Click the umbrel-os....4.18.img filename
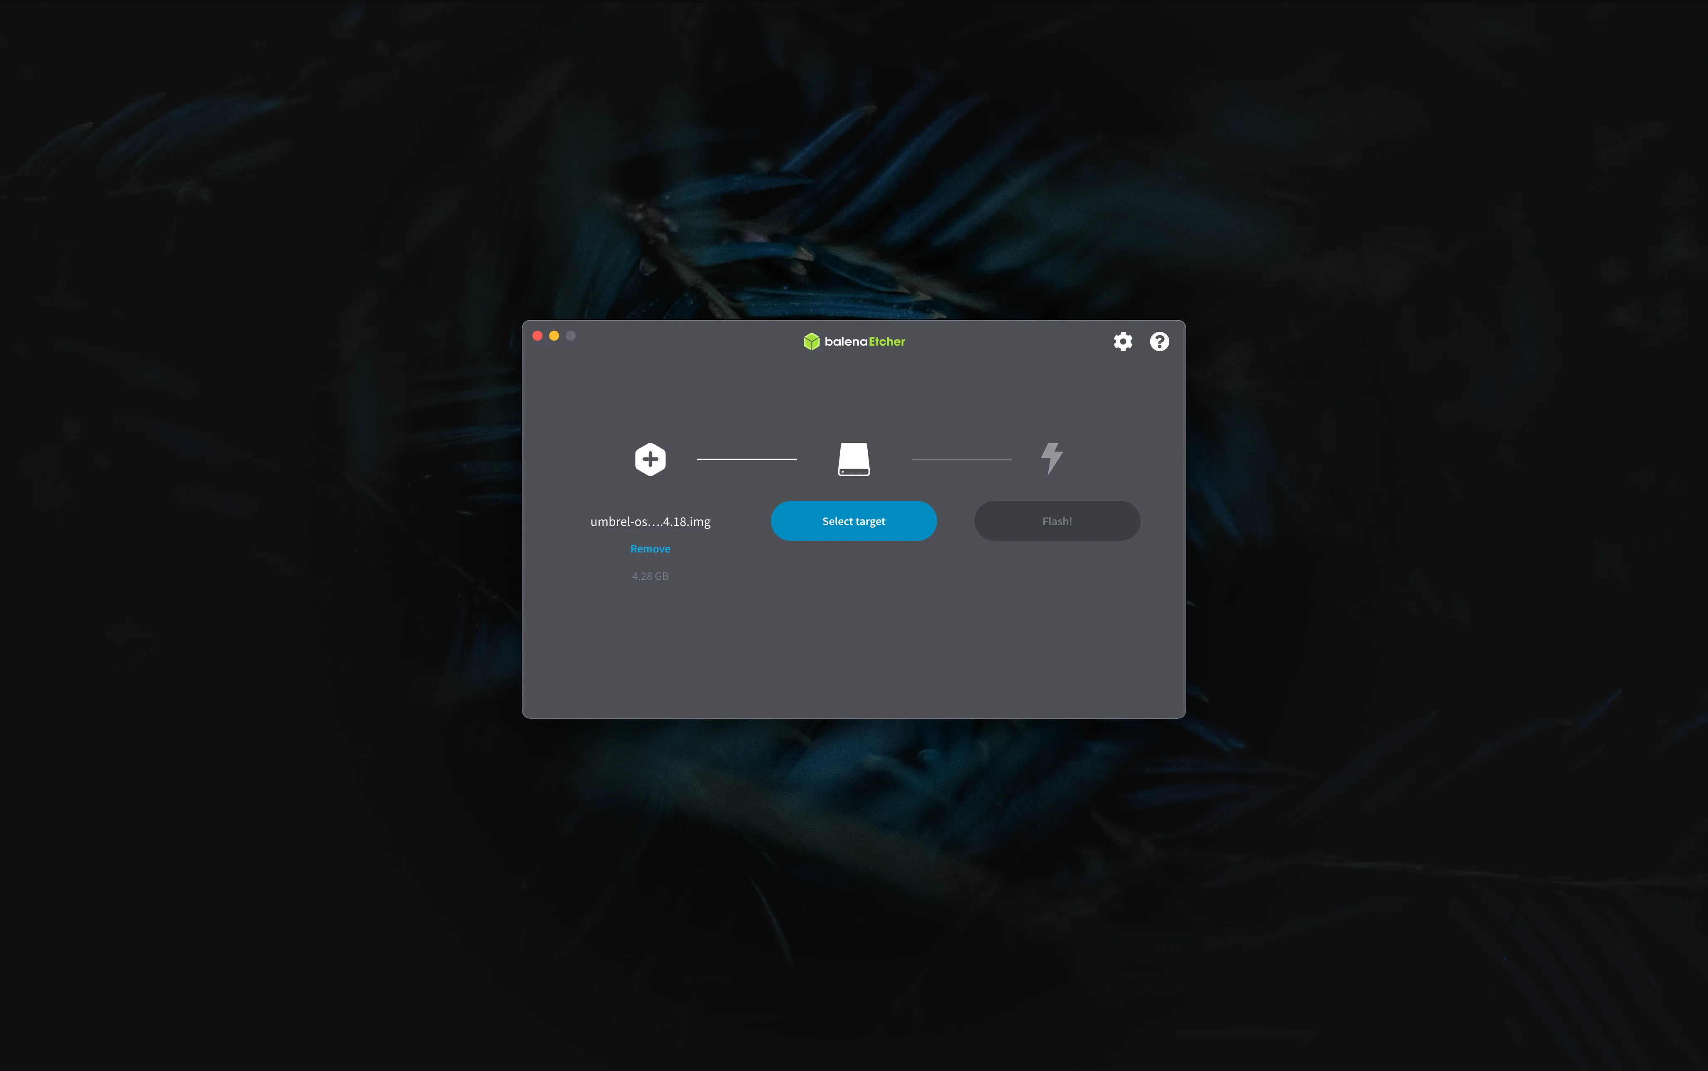This screenshot has width=1708, height=1071. click(x=650, y=519)
